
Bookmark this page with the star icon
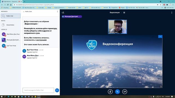[161, 5]
